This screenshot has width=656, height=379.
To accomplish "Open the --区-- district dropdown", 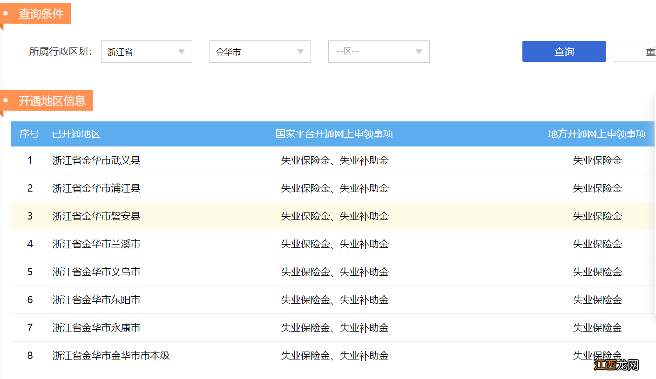I will pyautogui.click(x=379, y=52).
